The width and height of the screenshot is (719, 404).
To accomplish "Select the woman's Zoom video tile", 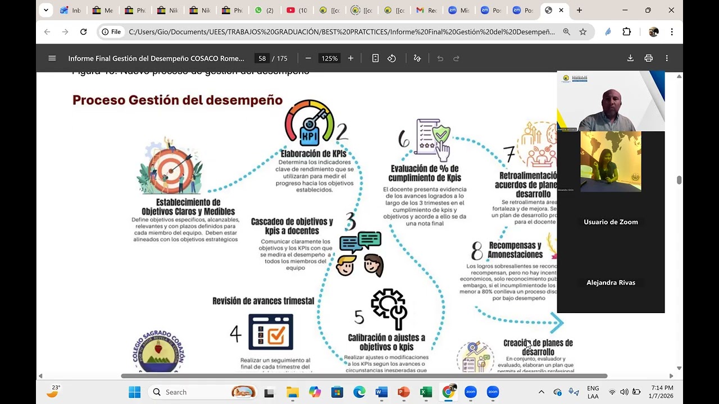I will (611, 162).
